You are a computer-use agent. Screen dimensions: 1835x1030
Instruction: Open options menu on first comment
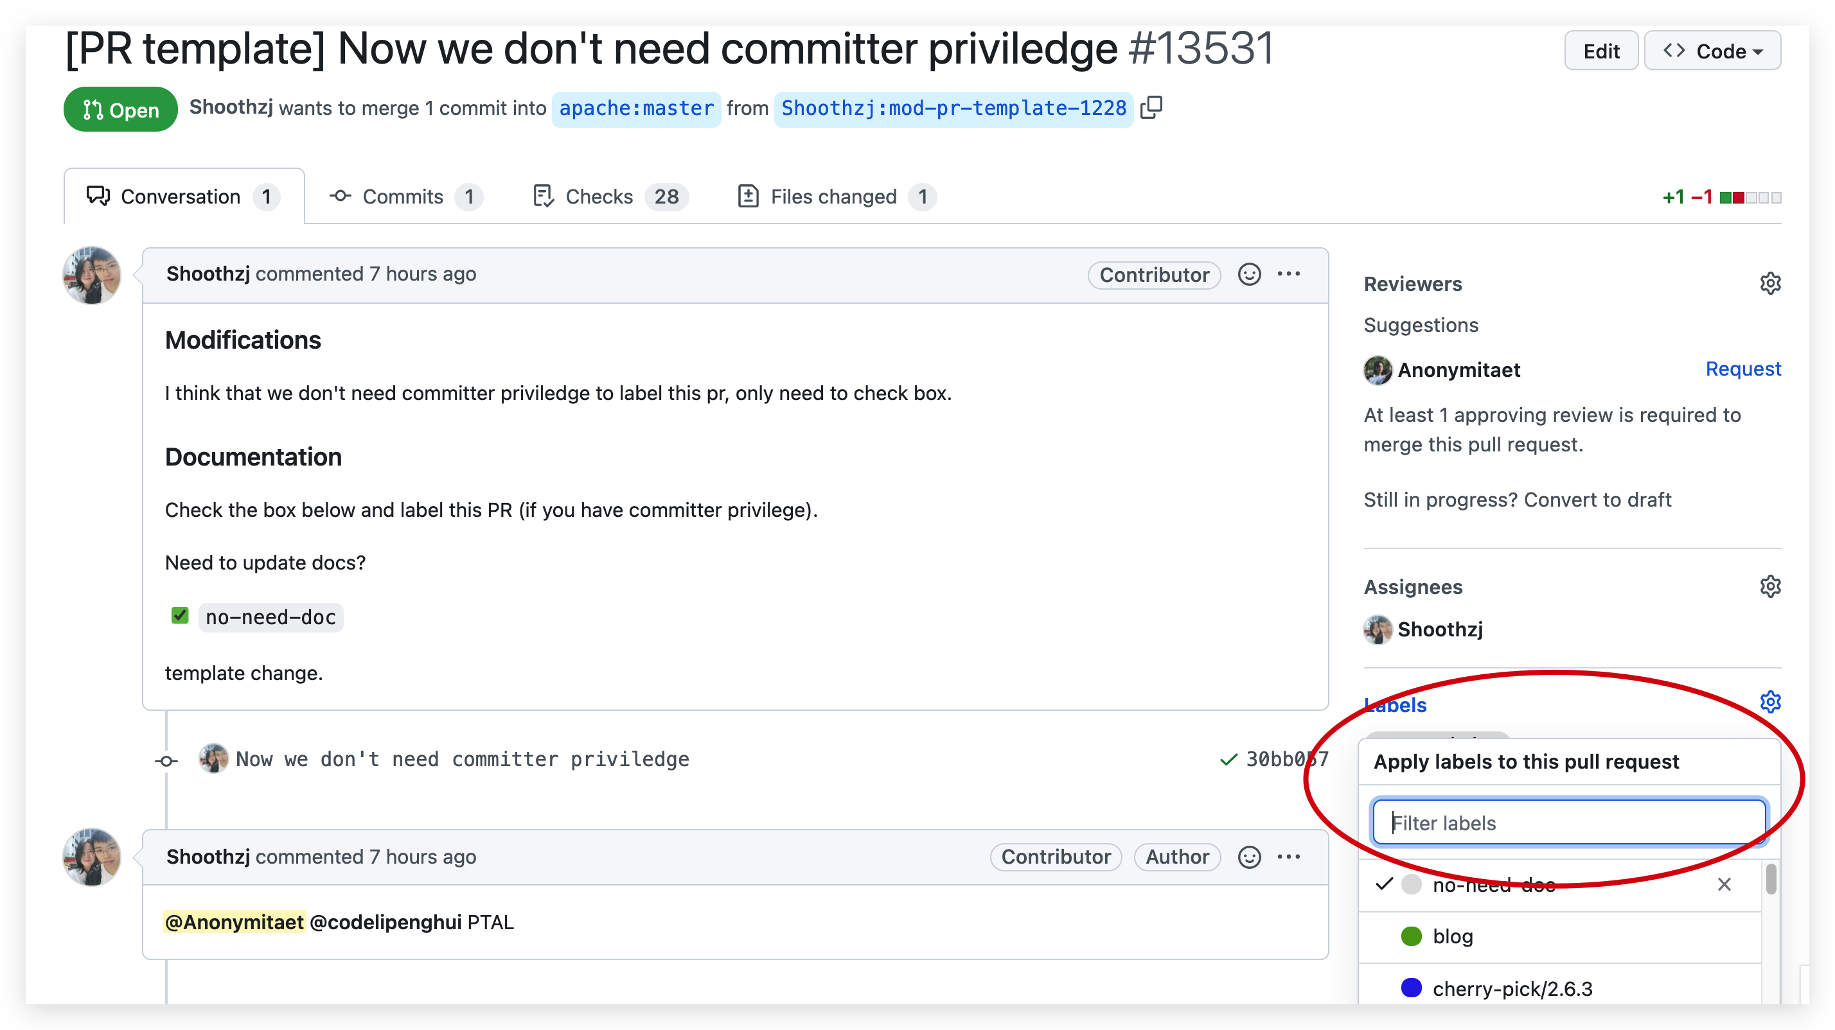coord(1289,275)
